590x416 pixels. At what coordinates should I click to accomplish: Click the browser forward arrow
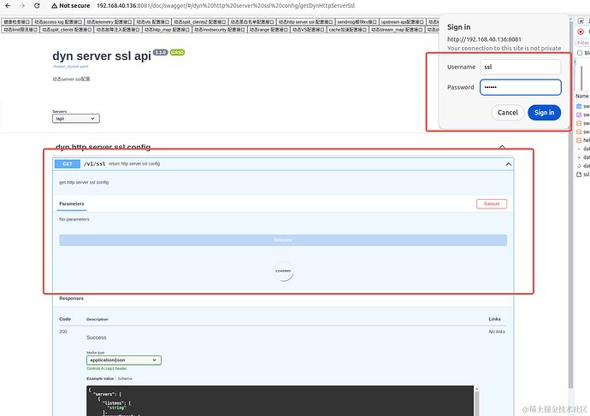tap(22, 5)
